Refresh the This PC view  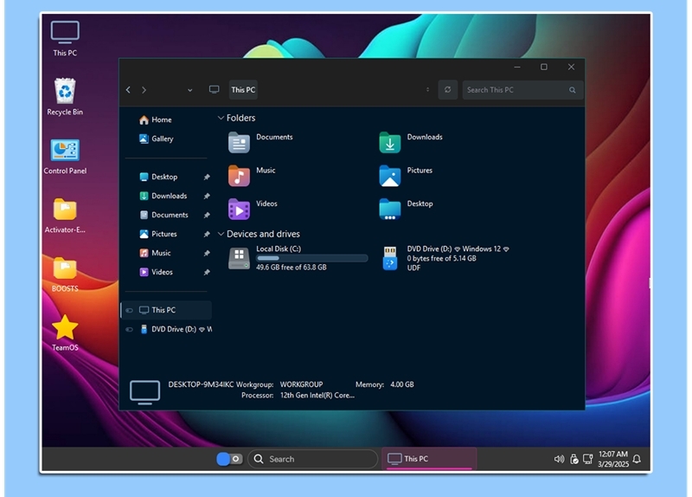(447, 90)
